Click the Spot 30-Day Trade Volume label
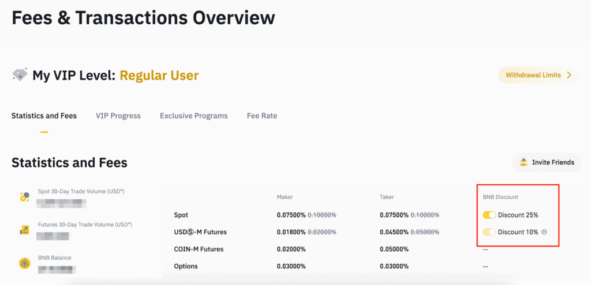 [x=81, y=191]
